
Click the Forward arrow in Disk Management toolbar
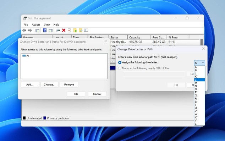pyautogui.click(x=30, y=30)
